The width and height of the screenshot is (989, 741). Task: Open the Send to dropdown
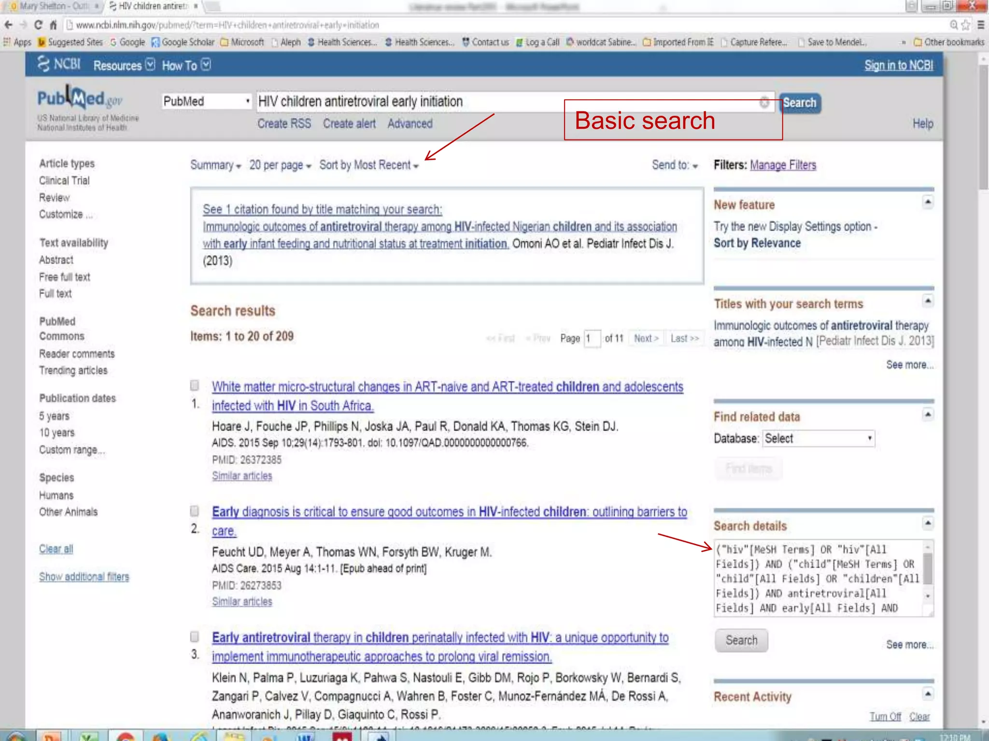point(675,165)
